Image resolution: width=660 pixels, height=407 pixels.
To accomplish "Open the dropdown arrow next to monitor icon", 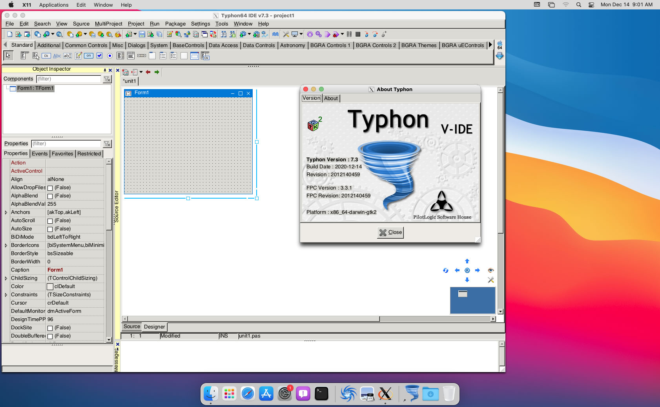I will (x=301, y=34).
